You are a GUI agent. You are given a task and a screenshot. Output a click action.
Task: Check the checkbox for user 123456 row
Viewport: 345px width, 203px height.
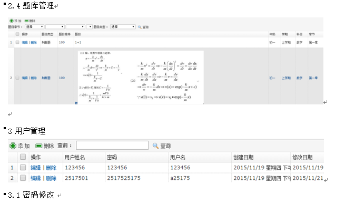click(x=23, y=168)
